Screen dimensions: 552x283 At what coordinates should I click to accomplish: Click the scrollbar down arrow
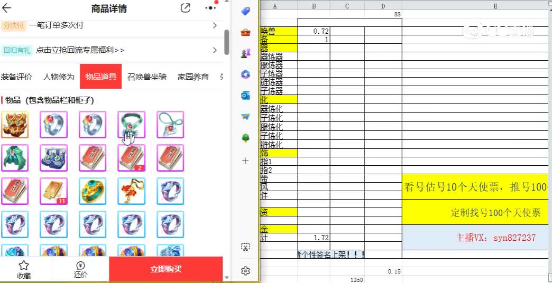coord(227,277)
